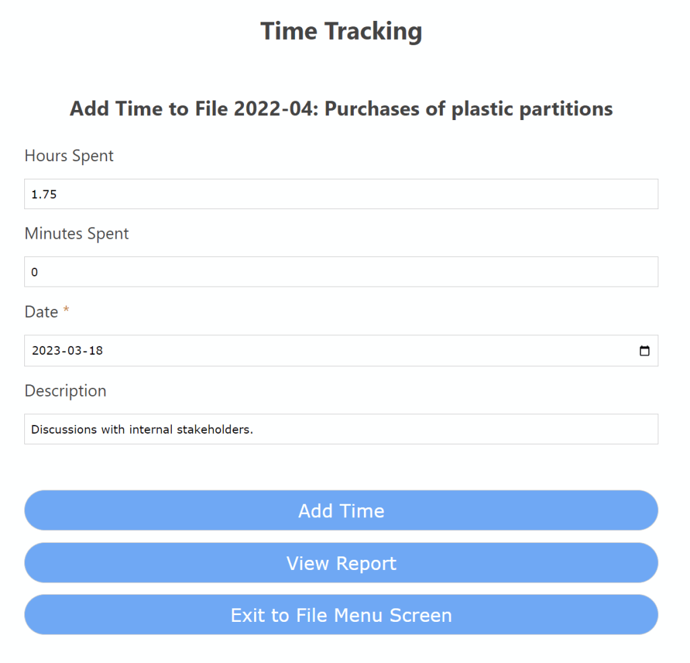Click the Hours Spent label
Image resolution: width=690 pixels, height=663 pixels.
tap(69, 156)
